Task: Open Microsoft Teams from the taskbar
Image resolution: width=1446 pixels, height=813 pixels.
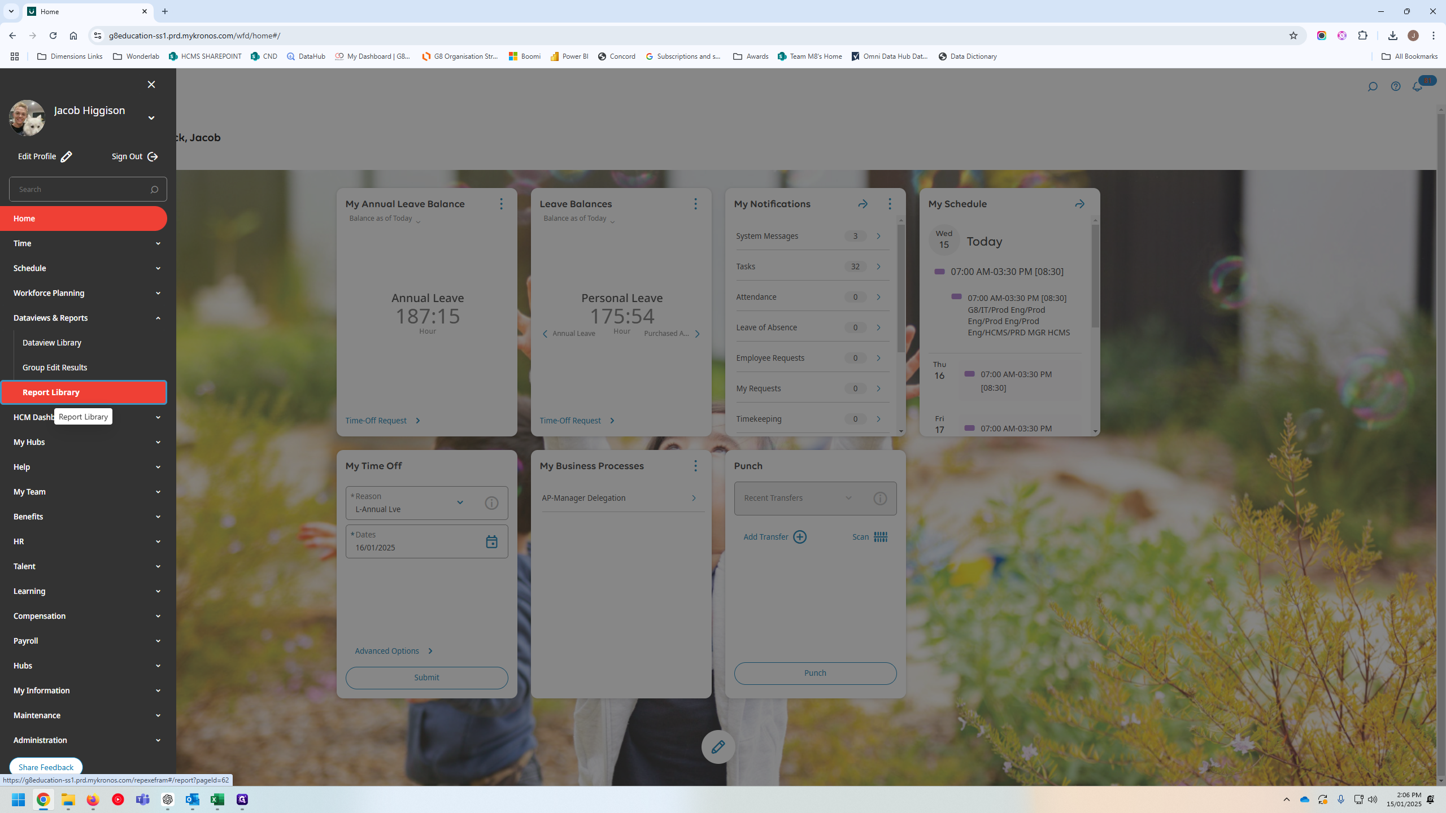Action: 143,799
